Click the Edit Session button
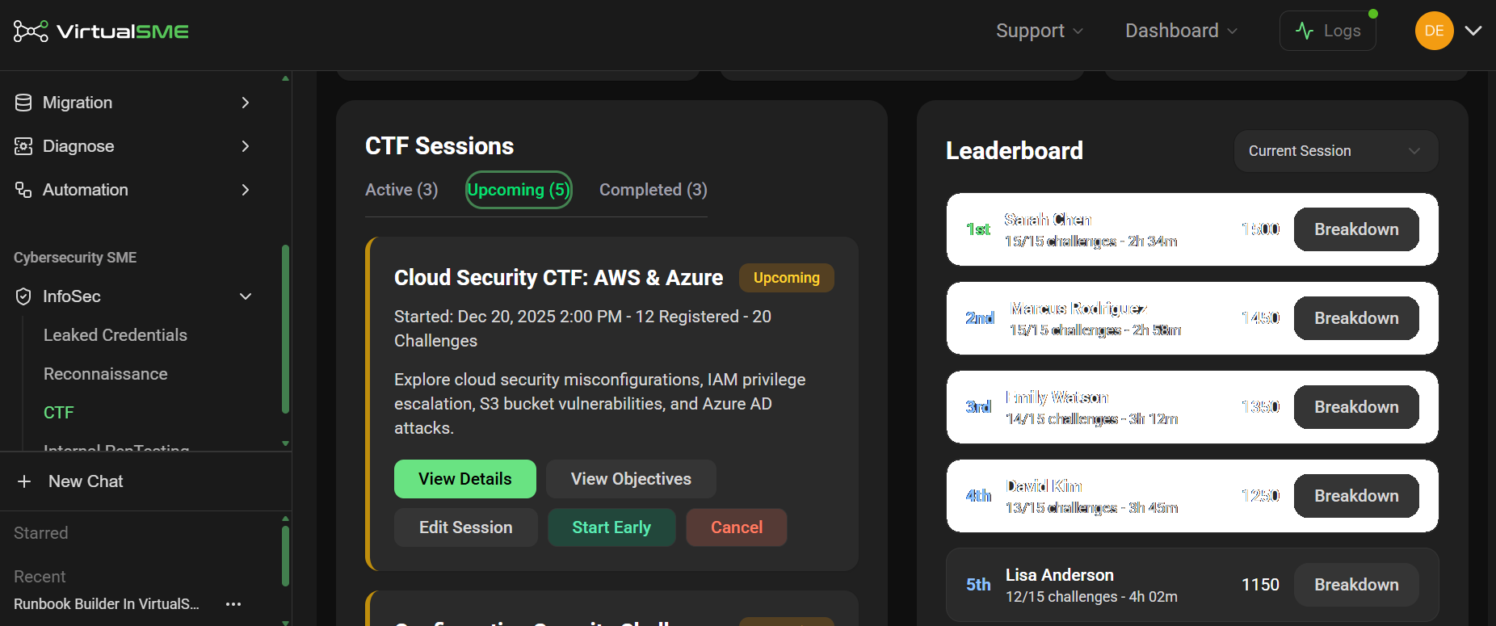Image resolution: width=1496 pixels, height=626 pixels. pyautogui.click(x=466, y=527)
